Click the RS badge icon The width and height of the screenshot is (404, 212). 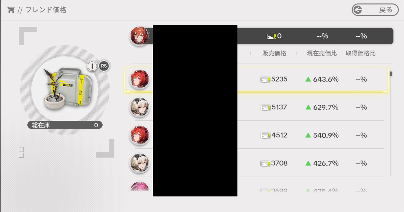[104, 66]
